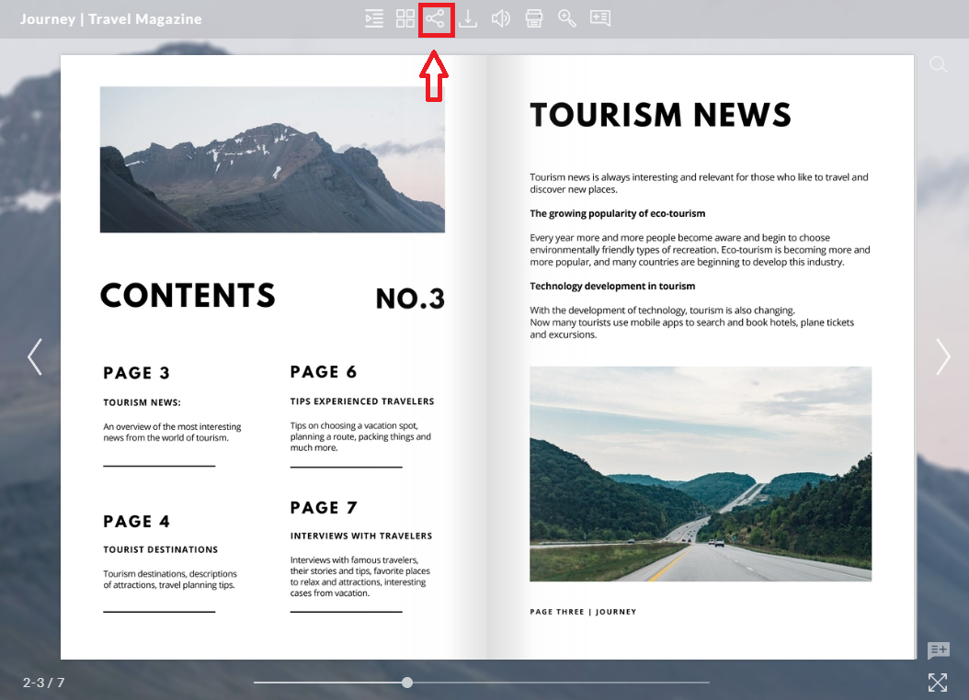The width and height of the screenshot is (969, 700).
Task: Click the Download icon
Action: [469, 18]
